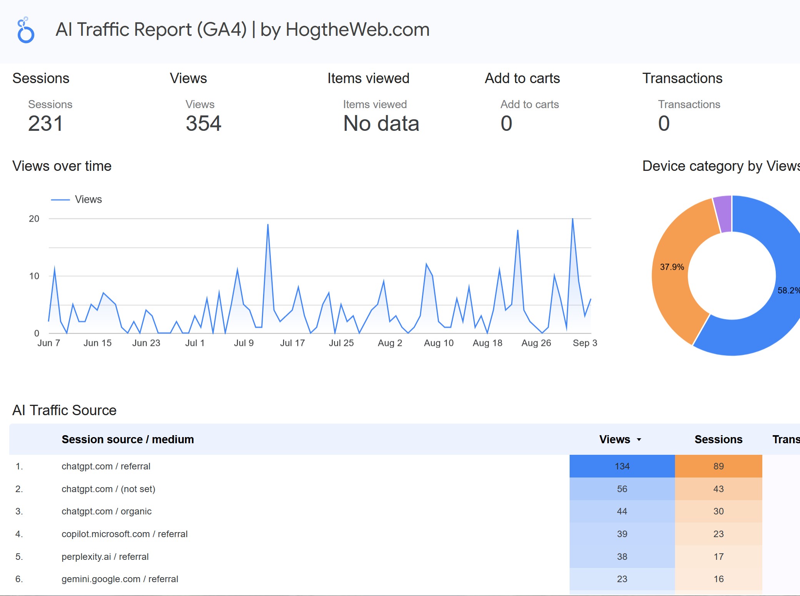Click the Views over time chart title
Screen dimensions: 800x596
coord(62,166)
